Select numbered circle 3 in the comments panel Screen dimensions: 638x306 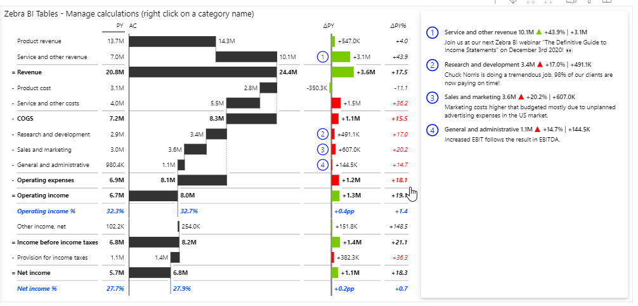pos(433,97)
